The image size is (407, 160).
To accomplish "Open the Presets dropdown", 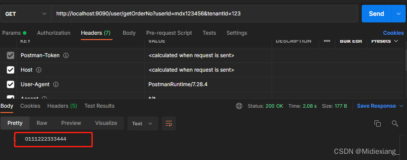I will 385,41.
